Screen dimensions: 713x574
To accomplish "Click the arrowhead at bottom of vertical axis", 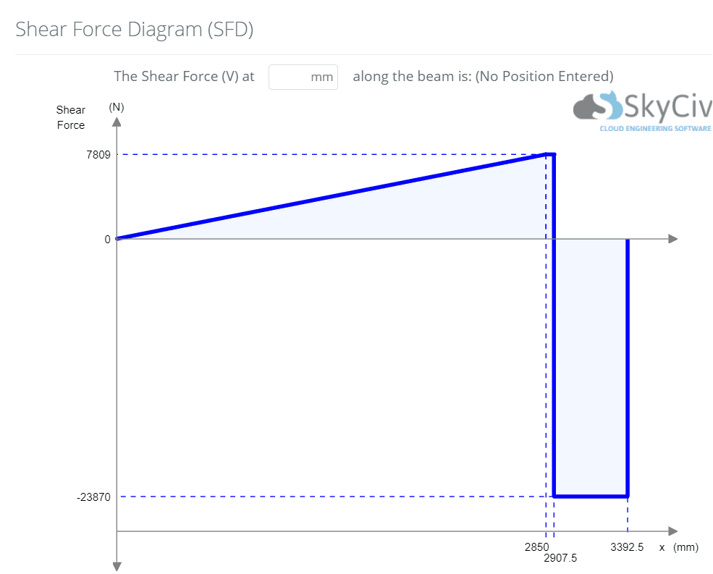I will pos(116,566).
